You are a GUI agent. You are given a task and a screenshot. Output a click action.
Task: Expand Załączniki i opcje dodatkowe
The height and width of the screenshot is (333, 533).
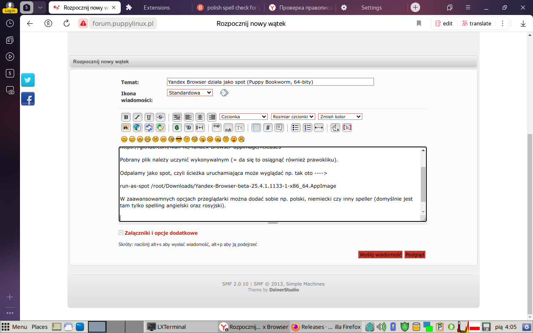click(161, 233)
